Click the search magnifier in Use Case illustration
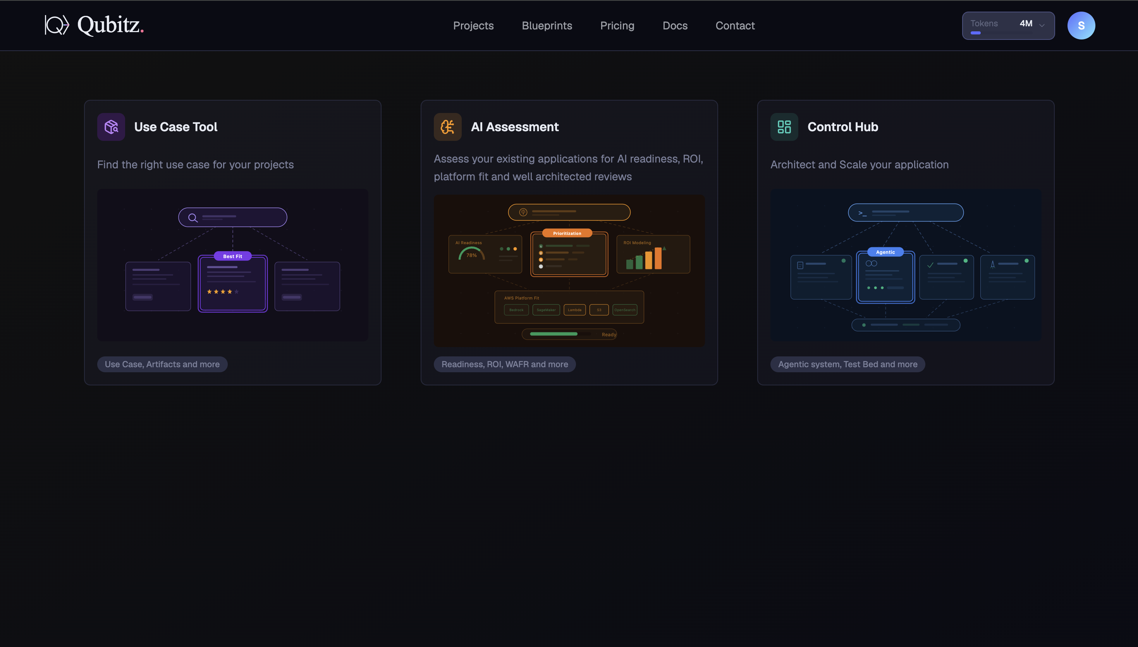The image size is (1138, 647). (x=193, y=218)
